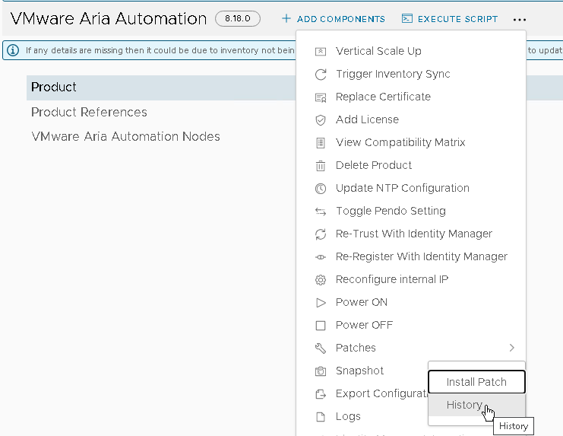Click the Execute Script button
This screenshot has height=436, width=563.
tap(450, 19)
